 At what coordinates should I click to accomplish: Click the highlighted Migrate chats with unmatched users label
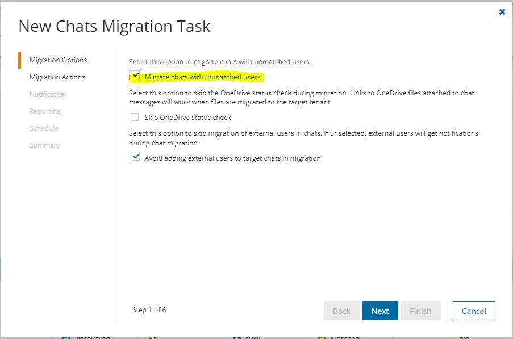[x=202, y=77]
